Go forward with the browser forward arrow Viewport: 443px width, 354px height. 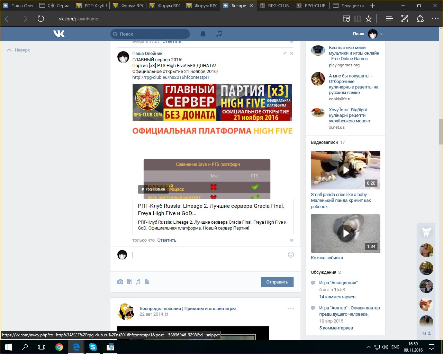(x=24, y=19)
